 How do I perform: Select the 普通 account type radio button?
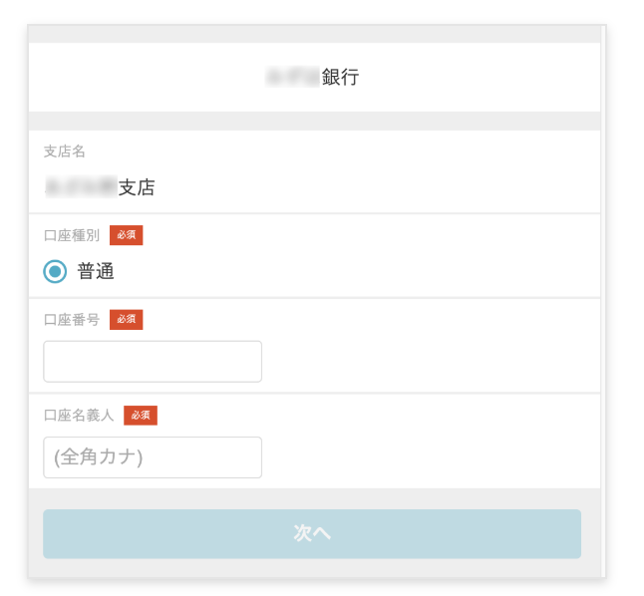click(55, 271)
